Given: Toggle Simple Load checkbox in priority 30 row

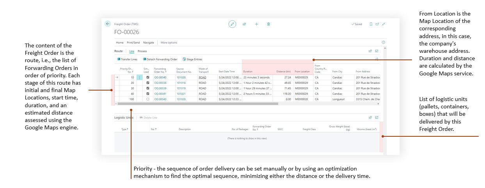Looking at the screenshot, I should (147, 88).
